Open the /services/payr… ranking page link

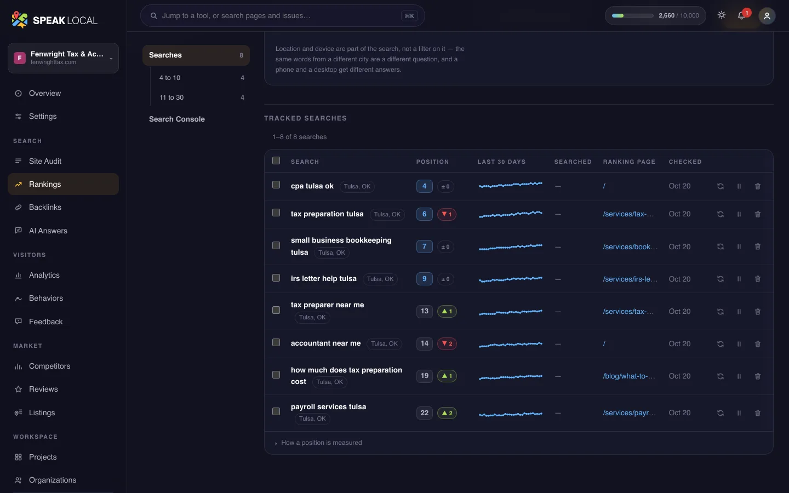coord(630,413)
